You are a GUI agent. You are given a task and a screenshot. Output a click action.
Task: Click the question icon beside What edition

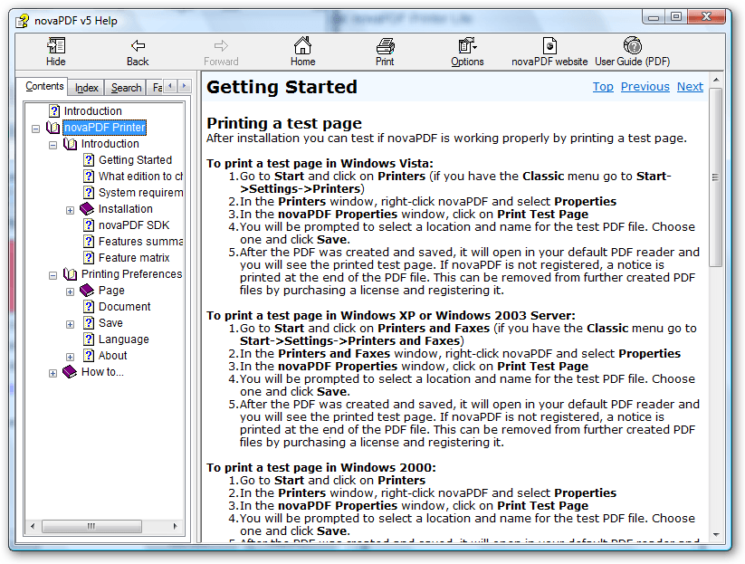[89, 177]
